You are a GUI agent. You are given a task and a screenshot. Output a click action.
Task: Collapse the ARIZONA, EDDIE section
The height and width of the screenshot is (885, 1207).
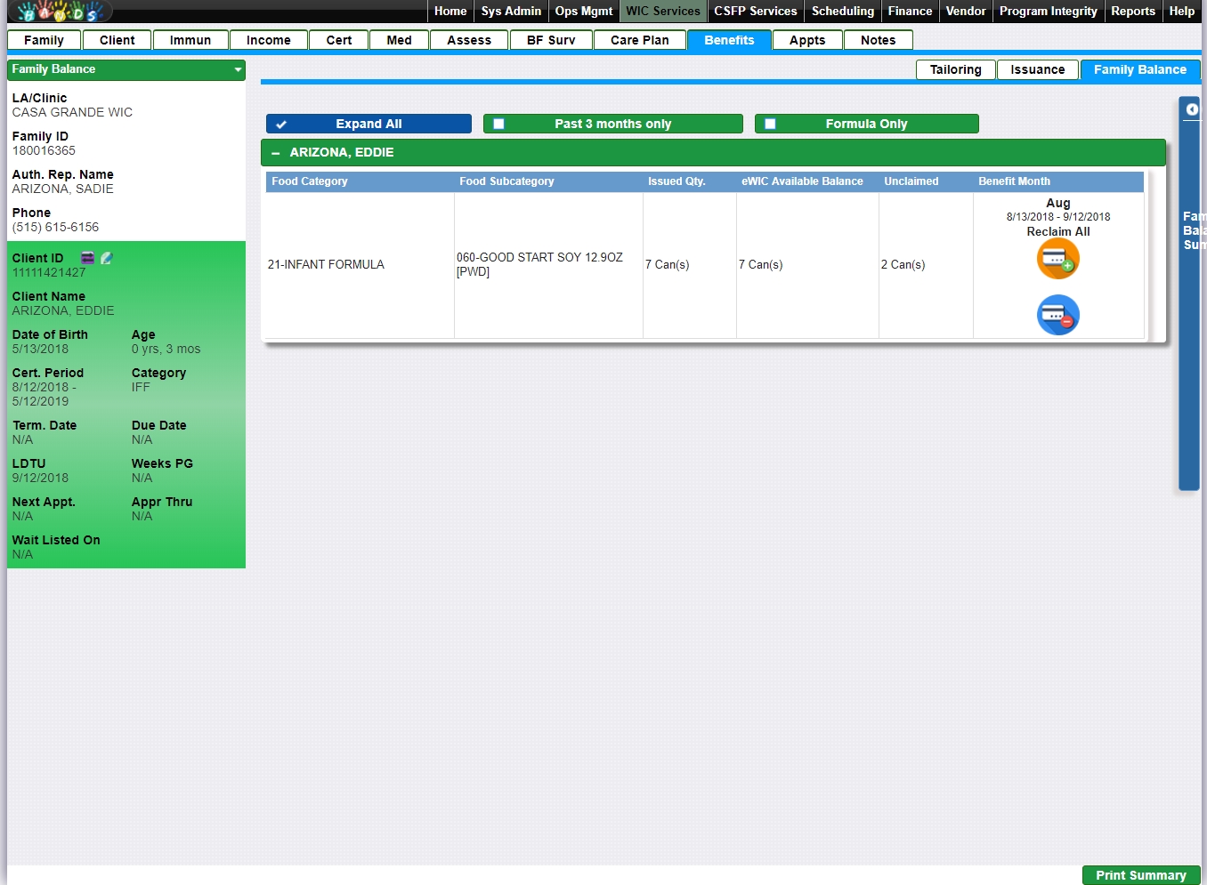pos(276,153)
